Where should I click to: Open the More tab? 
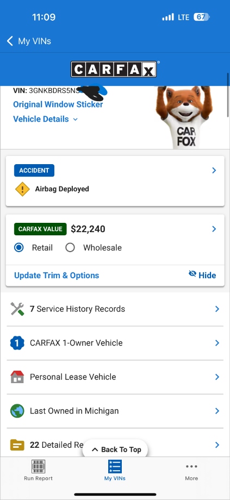coord(191,470)
